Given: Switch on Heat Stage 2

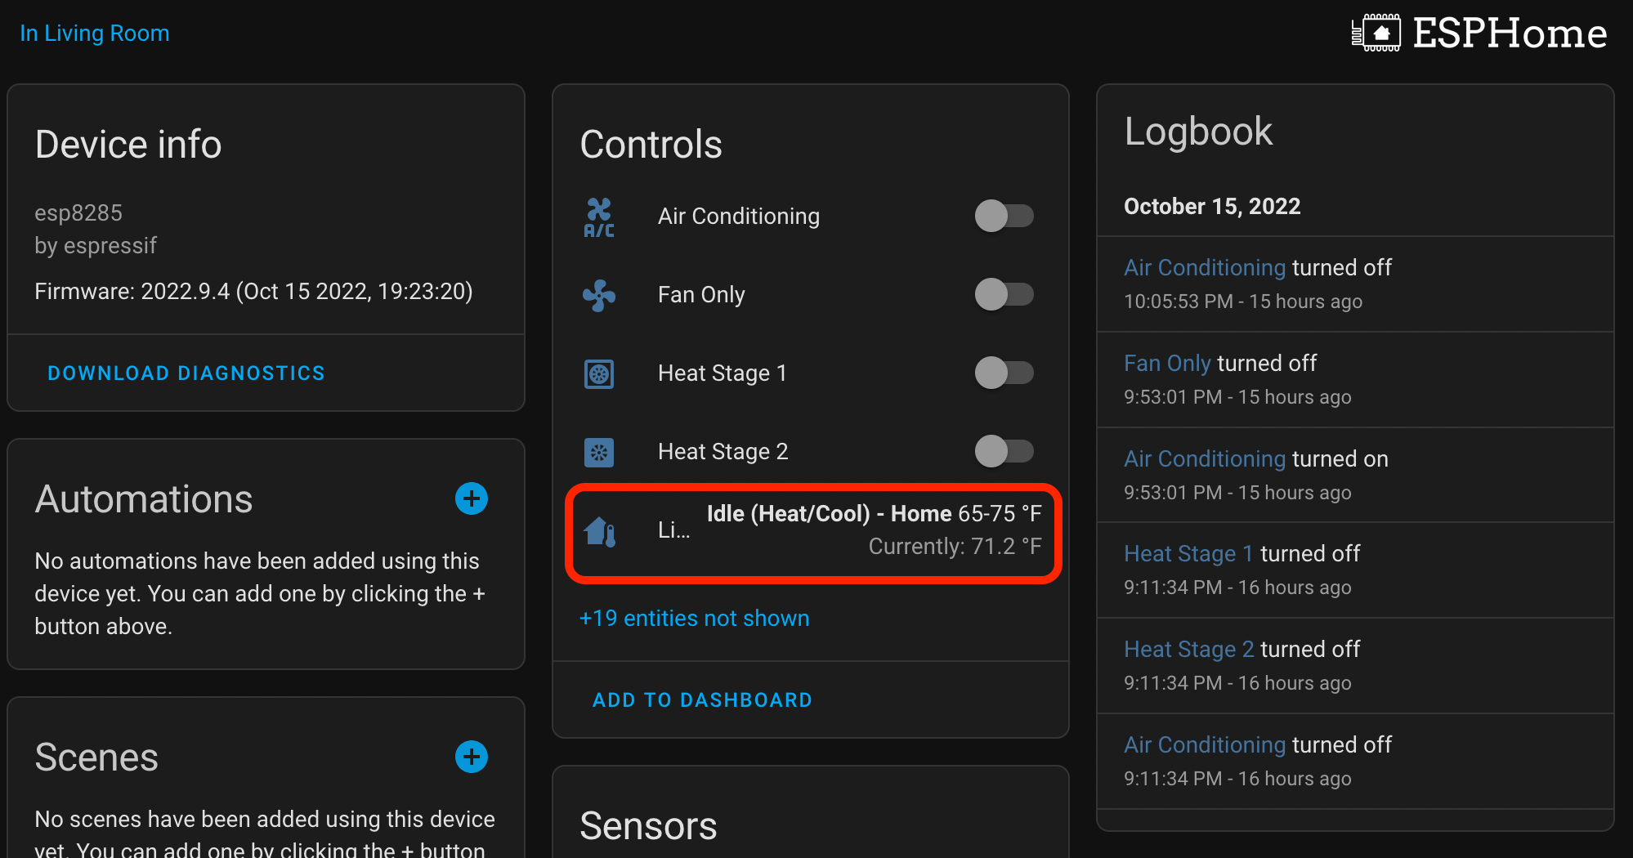Looking at the screenshot, I should click(x=1004, y=452).
